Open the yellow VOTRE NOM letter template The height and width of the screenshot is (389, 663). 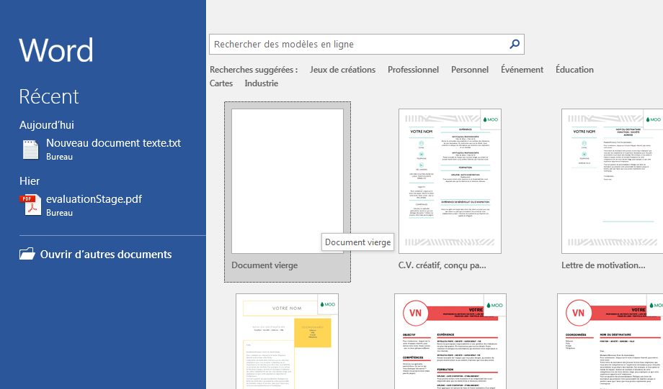[x=287, y=342]
